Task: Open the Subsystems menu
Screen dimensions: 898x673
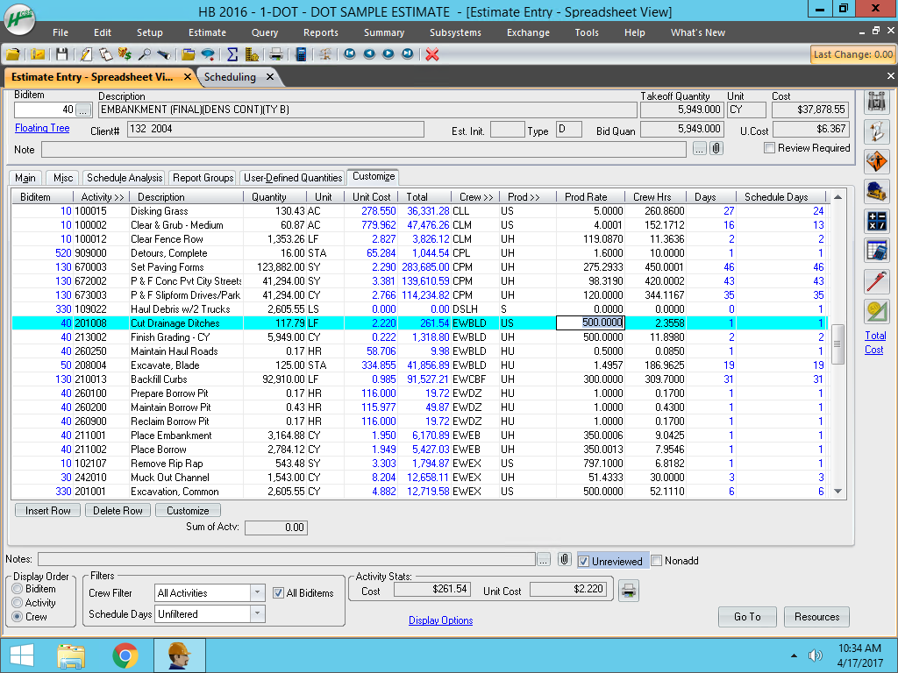Action: [455, 32]
